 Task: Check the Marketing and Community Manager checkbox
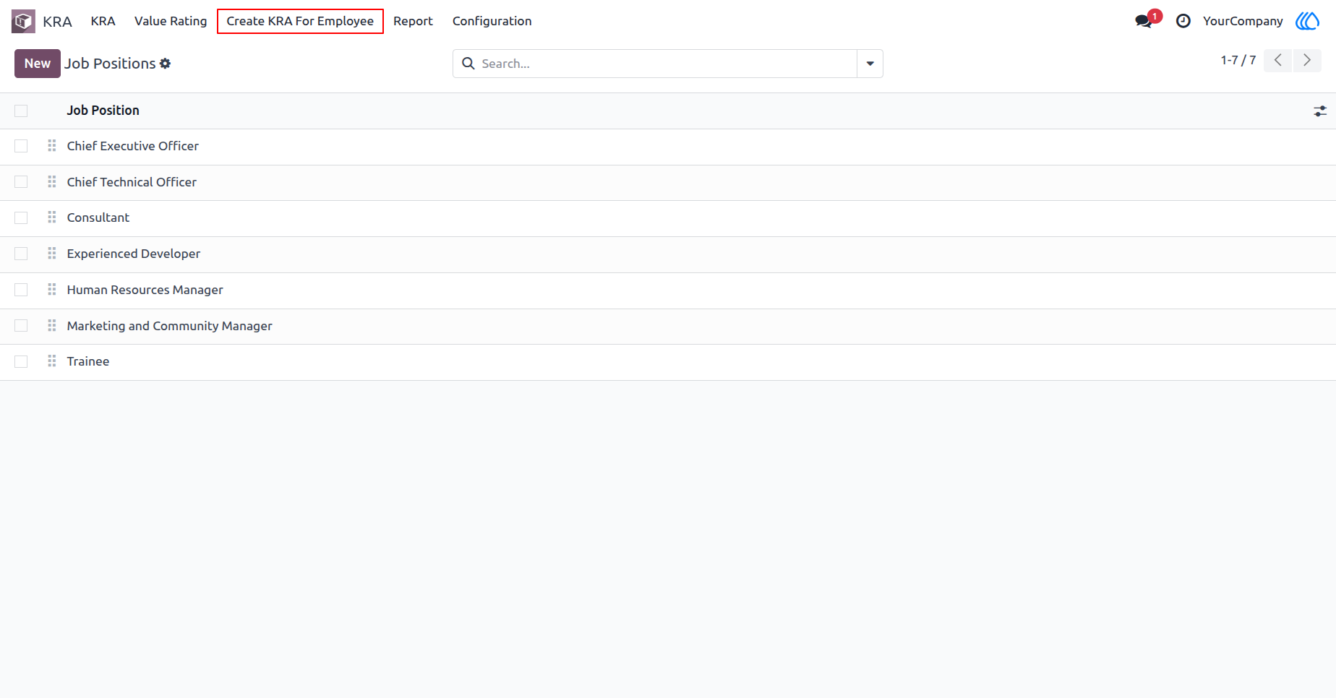pos(21,326)
